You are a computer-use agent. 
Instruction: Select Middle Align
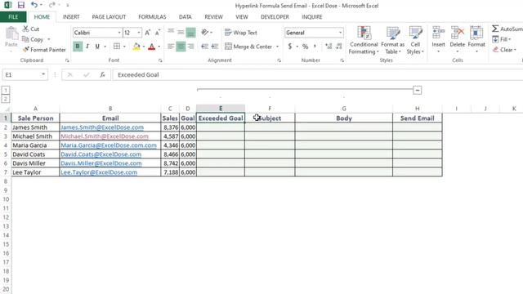[x=181, y=32]
